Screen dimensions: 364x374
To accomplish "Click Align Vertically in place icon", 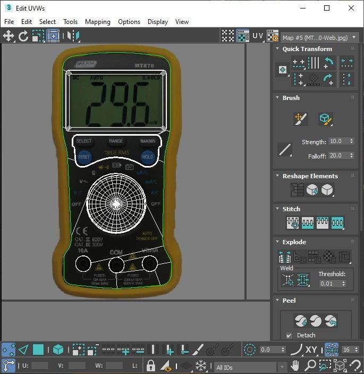I will (x=299, y=79).
